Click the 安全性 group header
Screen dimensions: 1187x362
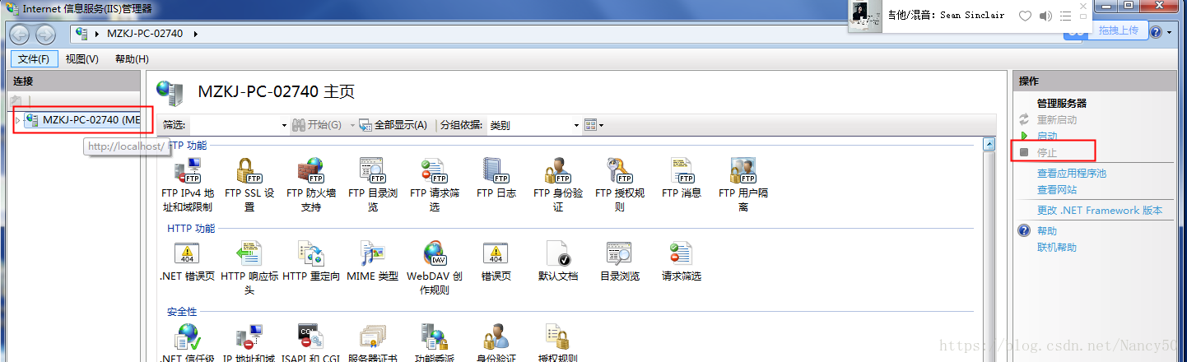tap(182, 312)
